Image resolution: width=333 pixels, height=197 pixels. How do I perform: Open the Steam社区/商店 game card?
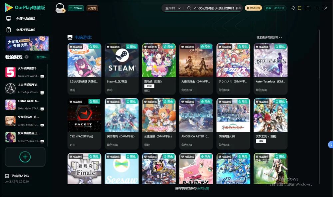coord(122,69)
